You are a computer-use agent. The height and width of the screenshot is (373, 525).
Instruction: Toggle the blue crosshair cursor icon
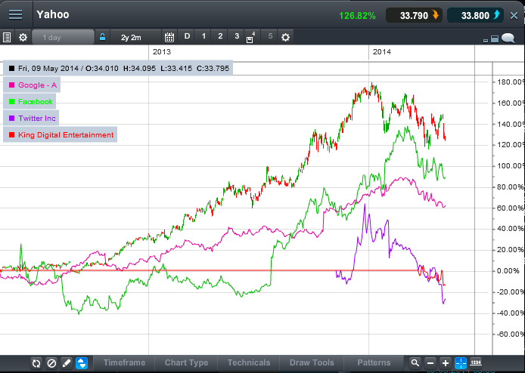click(461, 363)
